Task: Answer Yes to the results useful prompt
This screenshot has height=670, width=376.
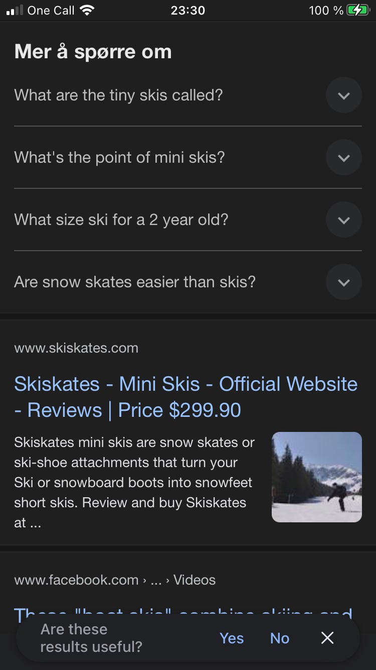Action: point(232,638)
